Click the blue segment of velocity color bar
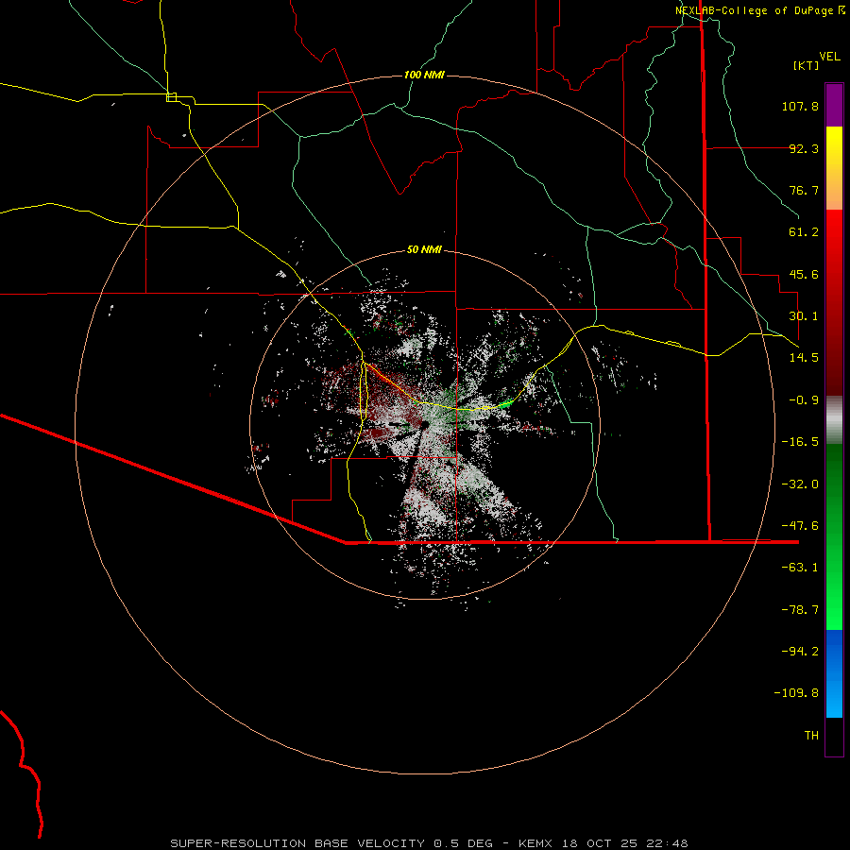 pos(834,673)
